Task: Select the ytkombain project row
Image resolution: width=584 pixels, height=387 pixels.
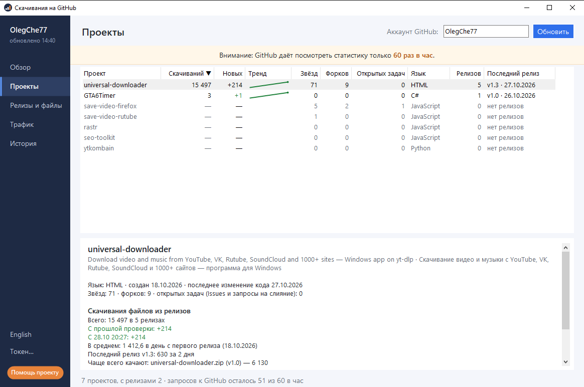Action: click(x=318, y=148)
